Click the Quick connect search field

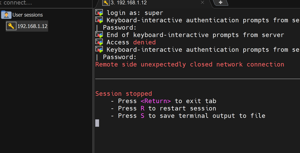[45, 3]
